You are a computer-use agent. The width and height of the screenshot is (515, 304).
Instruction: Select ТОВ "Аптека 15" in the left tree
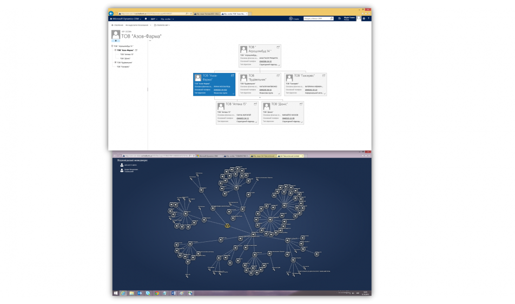(126, 55)
